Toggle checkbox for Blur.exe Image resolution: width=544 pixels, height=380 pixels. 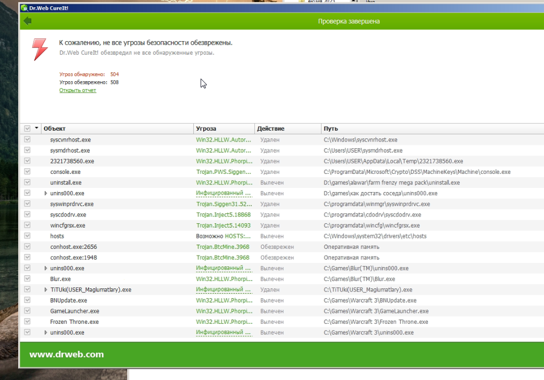click(x=27, y=279)
